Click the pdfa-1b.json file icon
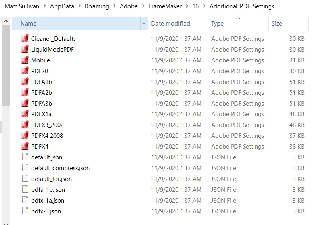Screen dimensions: 315x225 (x=25, y=189)
